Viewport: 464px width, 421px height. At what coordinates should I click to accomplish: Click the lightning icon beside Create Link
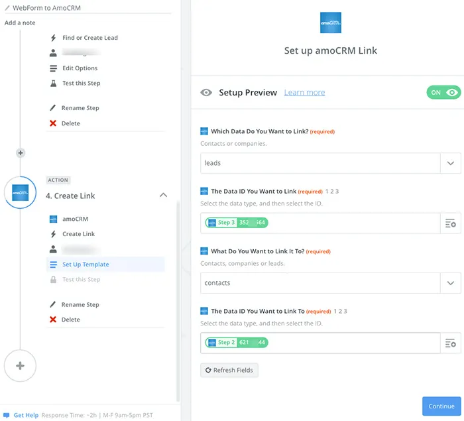(53, 234)
